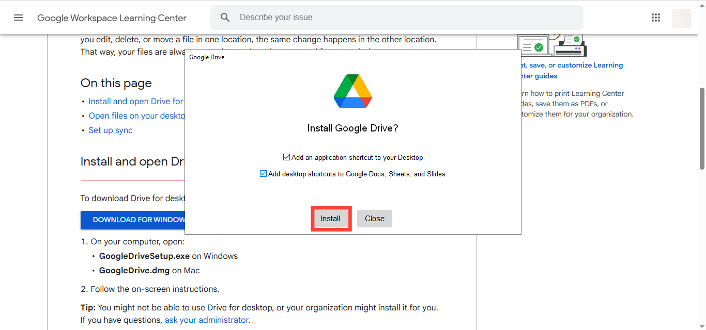Click the search magnifier icon

tap(225, 18)
